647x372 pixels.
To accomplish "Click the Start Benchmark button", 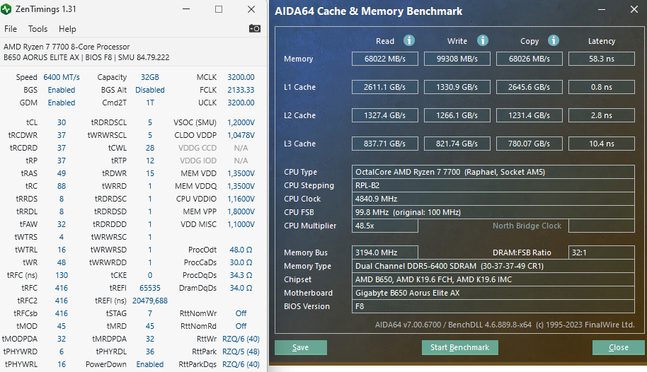I will [x=459, y=347].
